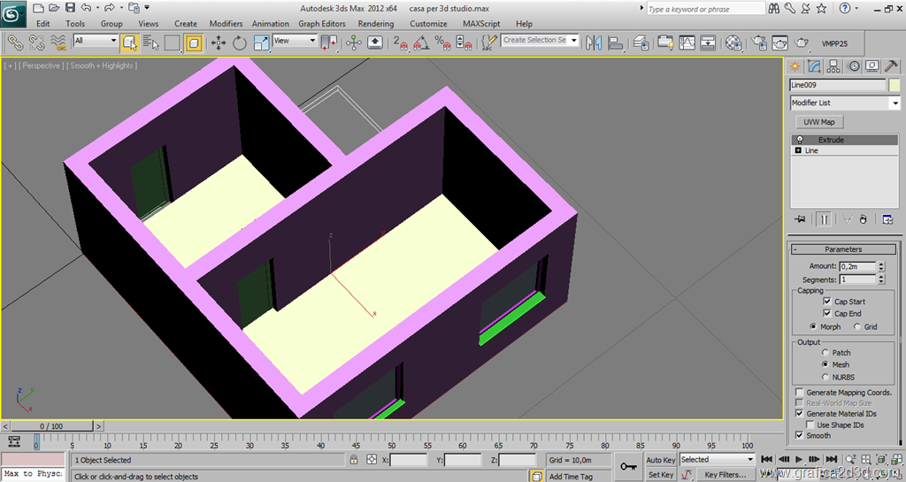Open the Render Setup teapot icon

click(x=759, y=42)
